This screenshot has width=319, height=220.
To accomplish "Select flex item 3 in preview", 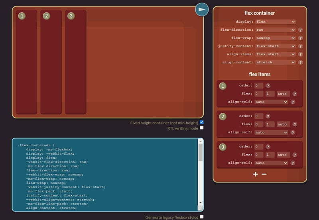I will (76, 62).
